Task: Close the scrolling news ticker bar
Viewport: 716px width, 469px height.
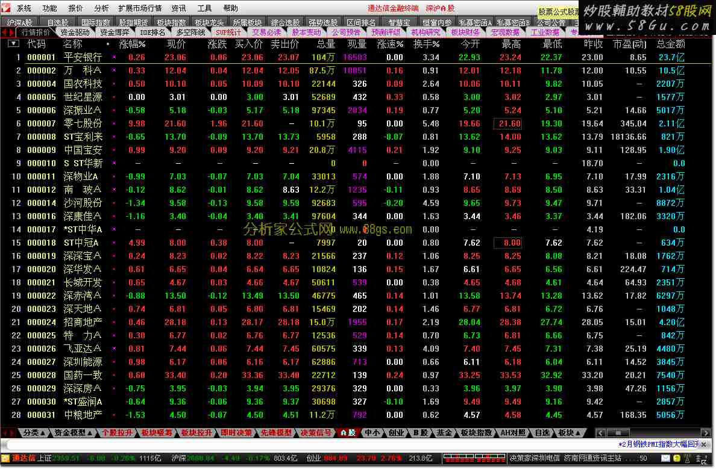Action: (x=704, y=444)
